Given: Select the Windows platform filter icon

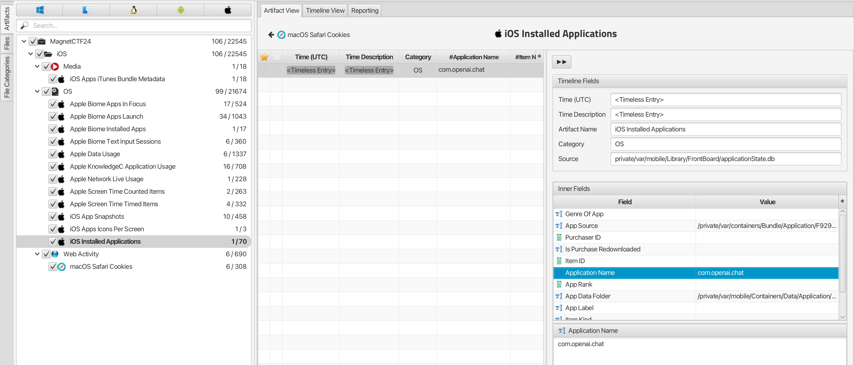Looking at the screenshot, I should (40, 10).
